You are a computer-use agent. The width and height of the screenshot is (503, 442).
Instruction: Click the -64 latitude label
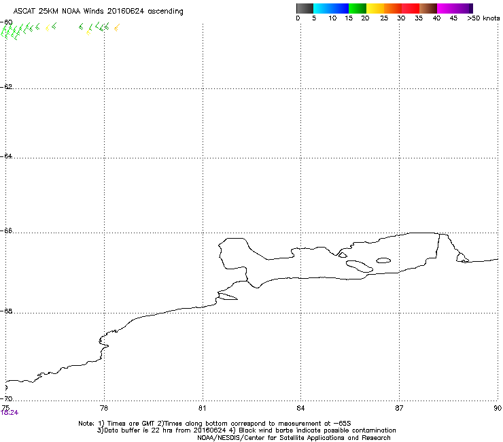click(6, 156)
